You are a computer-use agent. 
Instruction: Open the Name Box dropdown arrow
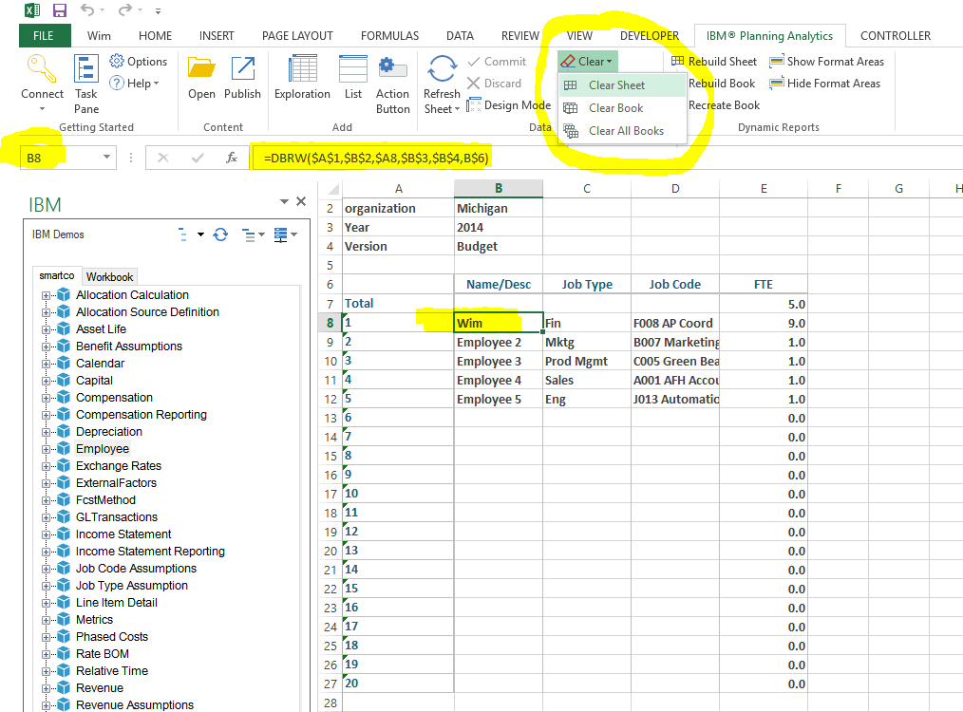pos(107,158)
